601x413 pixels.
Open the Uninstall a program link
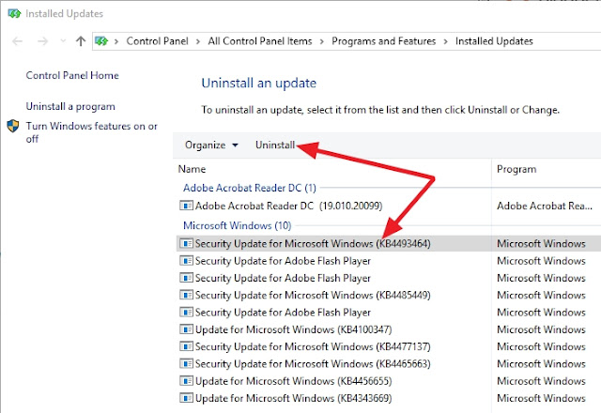(70, 106)
